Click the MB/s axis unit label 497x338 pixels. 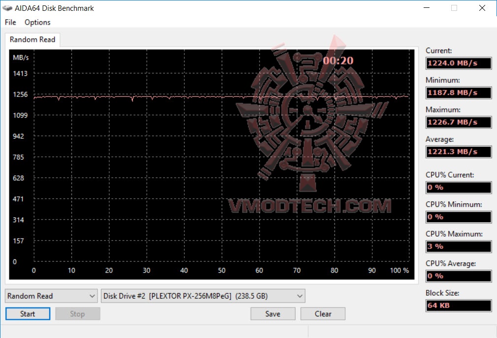point(21,58)
